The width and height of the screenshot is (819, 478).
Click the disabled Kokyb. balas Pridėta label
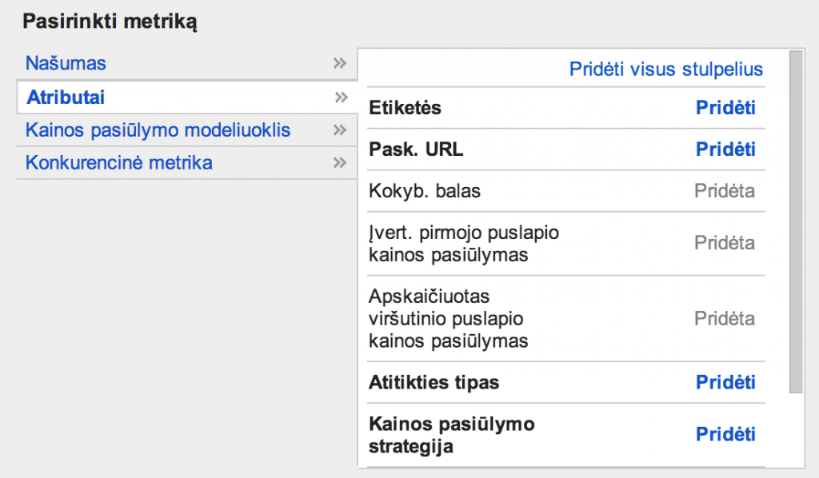pyautogui.click(x=725, y=190)
